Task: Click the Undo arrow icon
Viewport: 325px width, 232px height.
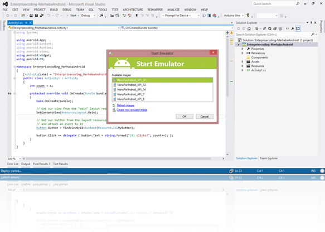Action: click(48, 16)
